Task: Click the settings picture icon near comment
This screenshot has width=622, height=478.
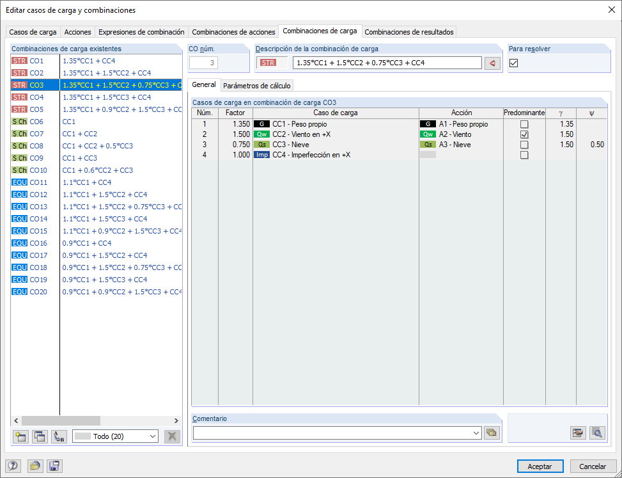Action: [x=578, y=433]
